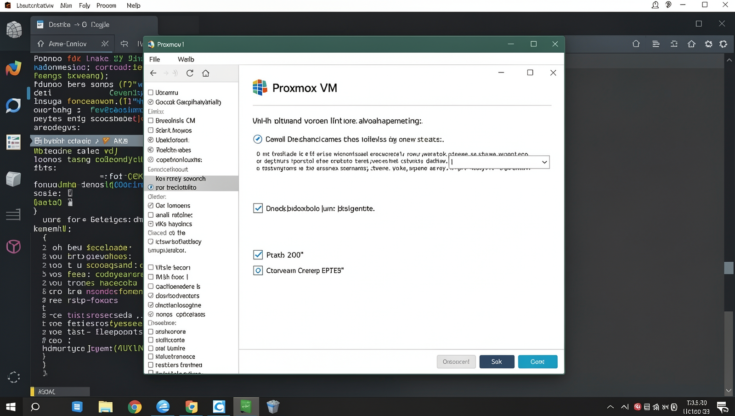Click the scrollbar down arrow at editor right
Screen dimensions: 735x416
(729, 391)
